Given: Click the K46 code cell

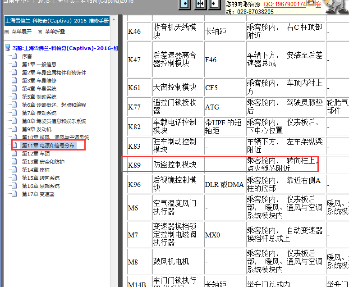Looking at the screenshot, I should tap(139, 32).
